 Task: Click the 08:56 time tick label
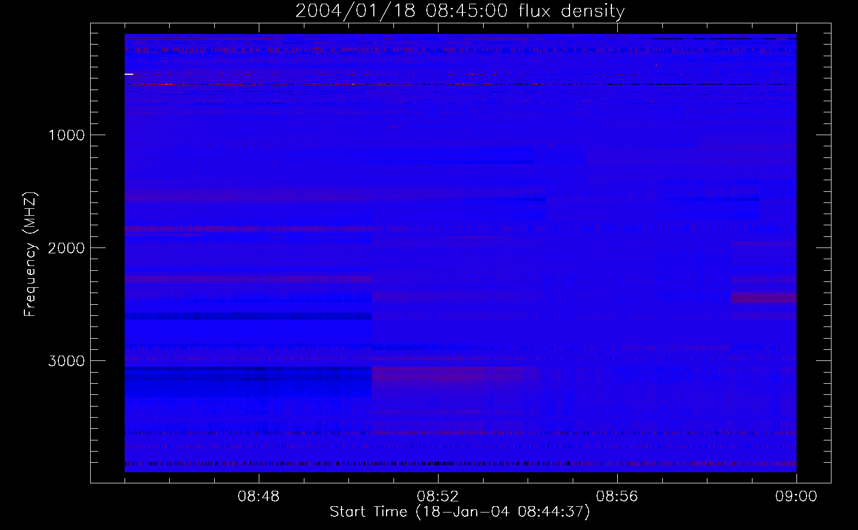(617, 497)
